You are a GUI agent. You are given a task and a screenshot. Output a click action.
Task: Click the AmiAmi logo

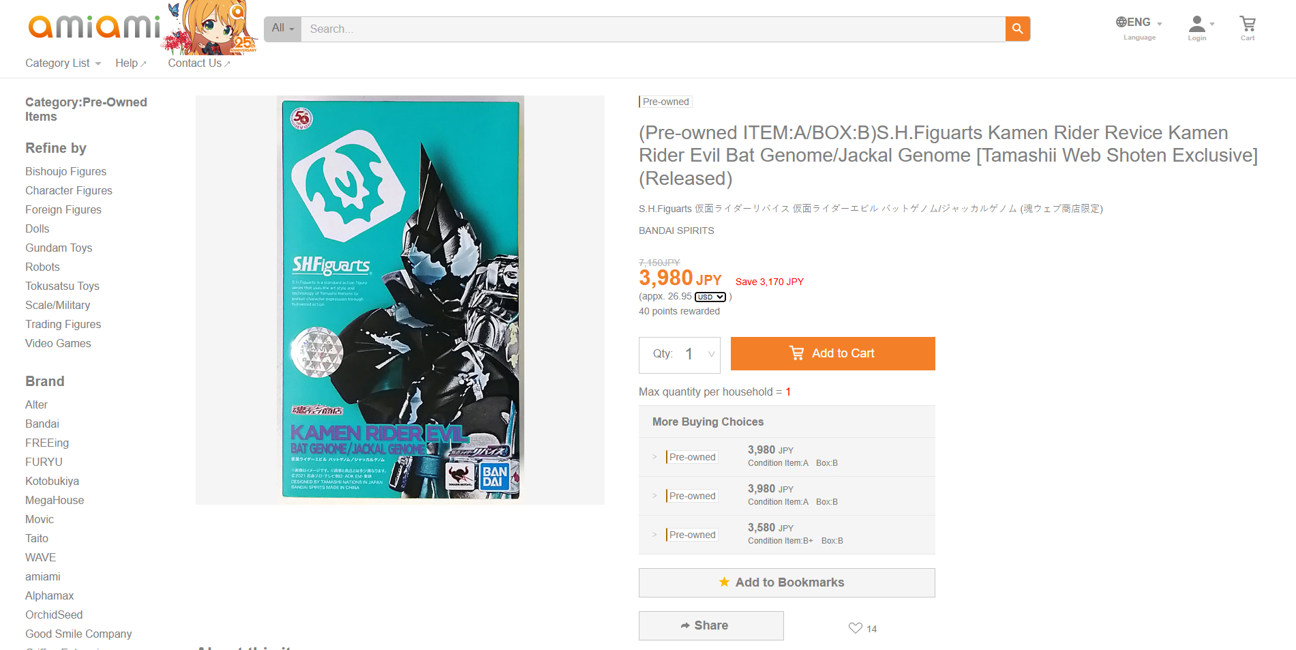coord(95,27)
